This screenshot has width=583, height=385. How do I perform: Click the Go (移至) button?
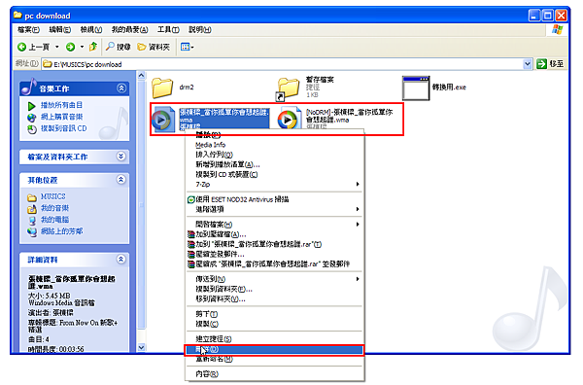click(x=551, y=64)
